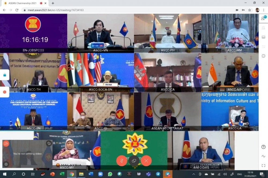Unpin the self-view video preview
The height and width of the screenshot is (178, 268).
click(49, 144)
